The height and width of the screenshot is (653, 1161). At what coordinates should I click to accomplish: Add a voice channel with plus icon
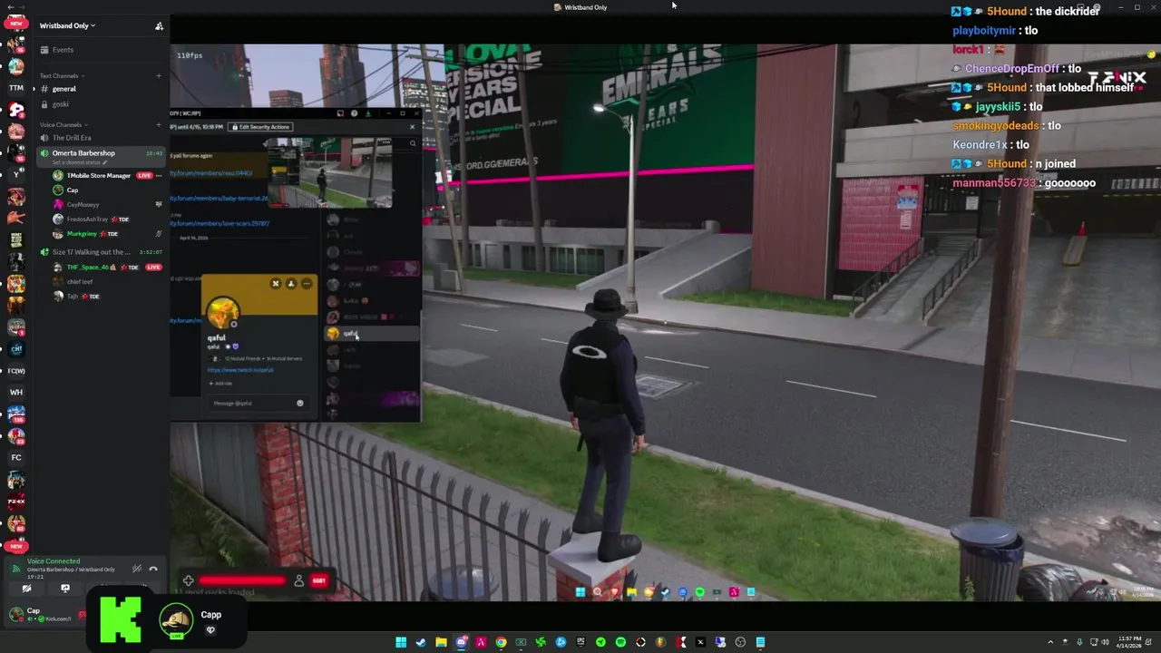click(x=159, y=124)
